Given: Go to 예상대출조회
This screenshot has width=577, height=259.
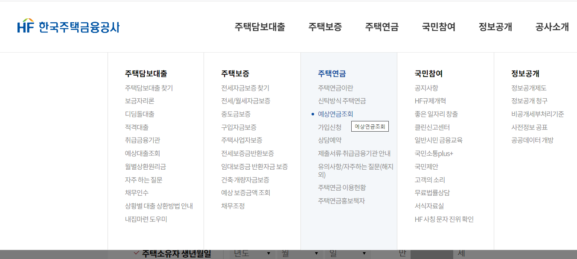Looking at the screenshot, I should pyautogui.click(x=143, y=153).
